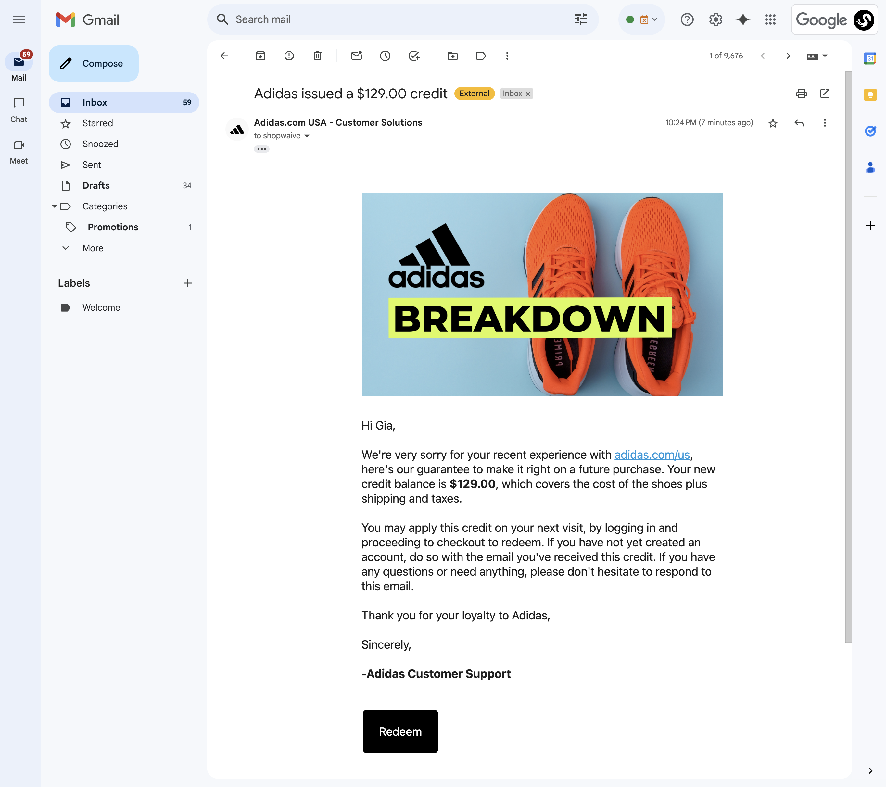This screenshot has width=886, height=787.
Task: Click the External tag badge
Action: [474, 93]
